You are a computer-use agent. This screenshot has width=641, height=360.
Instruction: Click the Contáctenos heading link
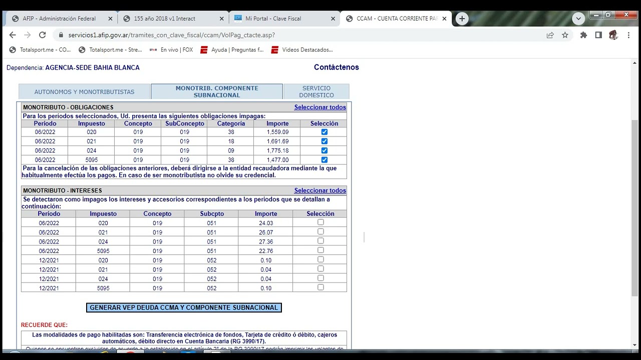pos(337,67)
